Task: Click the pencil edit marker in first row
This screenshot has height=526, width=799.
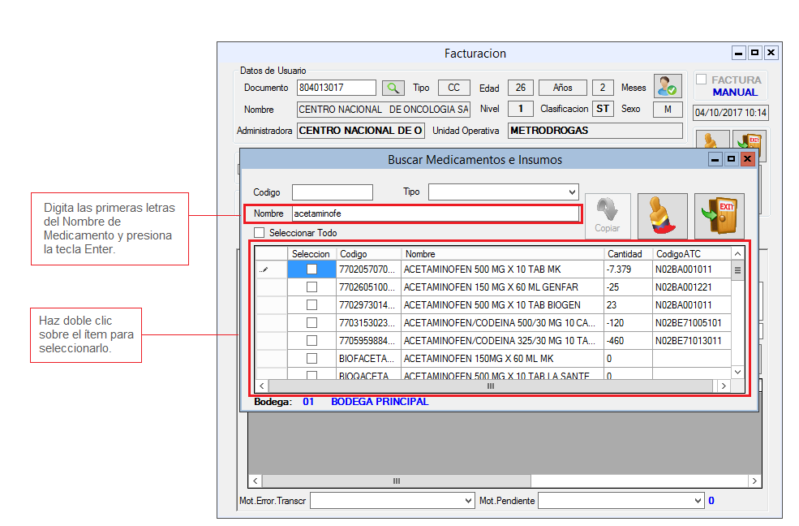Action: coord(264,269)
